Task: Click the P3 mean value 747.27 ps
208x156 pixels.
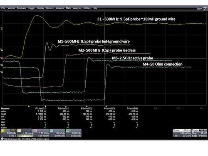Action: coord(87,114)
